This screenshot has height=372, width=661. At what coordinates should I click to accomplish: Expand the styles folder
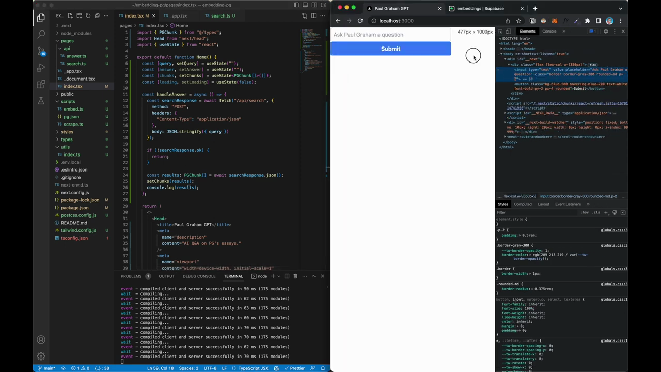point(67,132)
